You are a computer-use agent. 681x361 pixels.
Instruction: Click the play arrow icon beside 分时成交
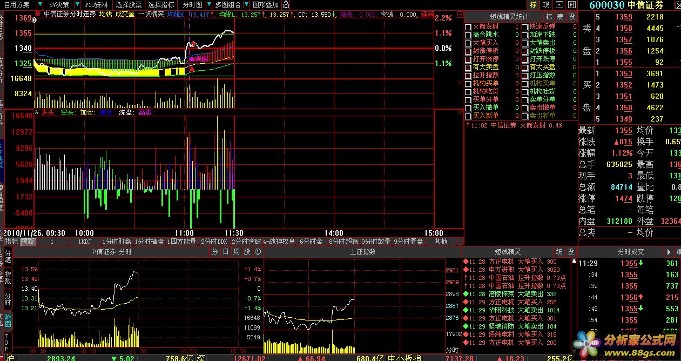670,252
